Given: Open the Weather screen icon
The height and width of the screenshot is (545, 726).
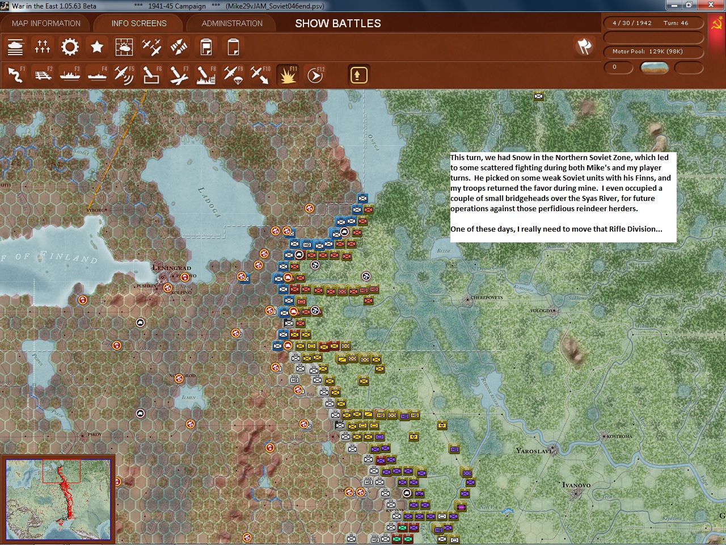Looking at the screenshot, I should click(x=124, y=47).
